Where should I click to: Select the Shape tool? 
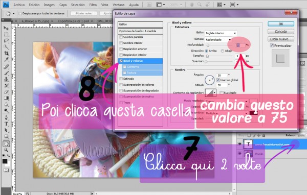pos(6,137)
